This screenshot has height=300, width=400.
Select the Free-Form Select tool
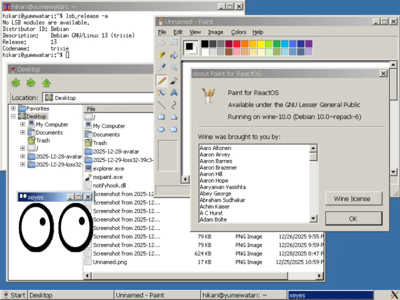coord(161,42)
